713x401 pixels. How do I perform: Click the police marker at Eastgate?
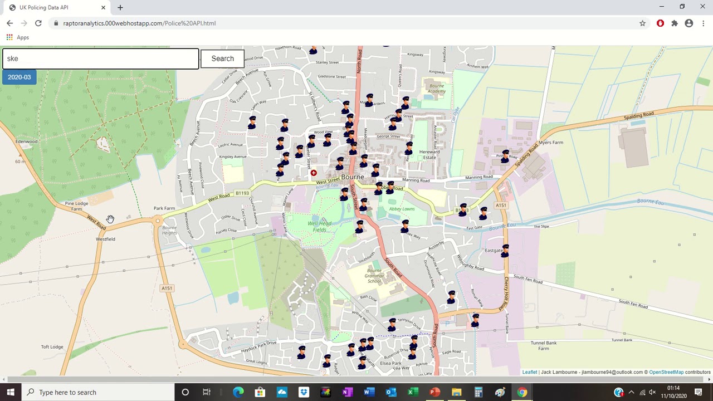tap(505, 251)
